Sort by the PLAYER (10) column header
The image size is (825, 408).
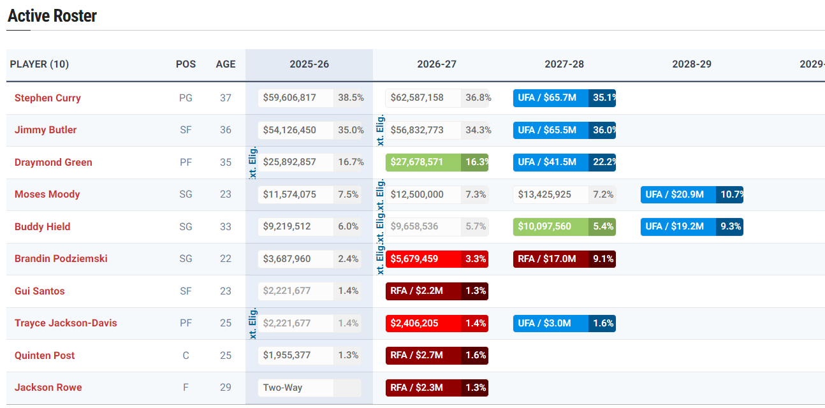click(40, 64)
